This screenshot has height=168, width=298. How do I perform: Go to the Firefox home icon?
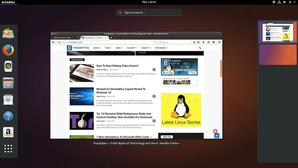coord(209,42)
